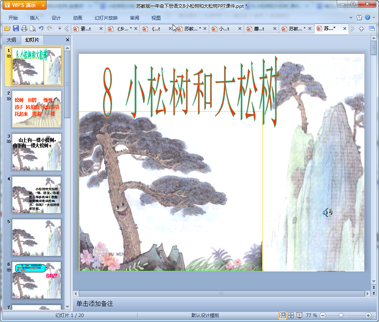Click the 77 % zoom level
The height and width of the screenshot is (322, 379).
(x=311, y=315)
